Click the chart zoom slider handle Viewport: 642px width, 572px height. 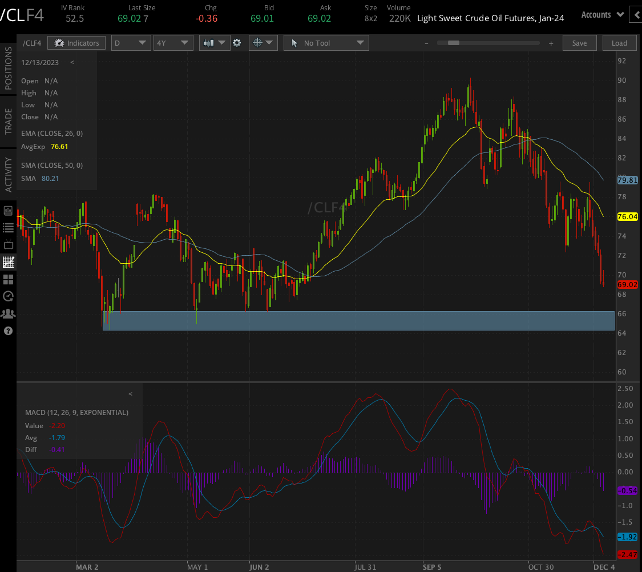tap(454, 43)
